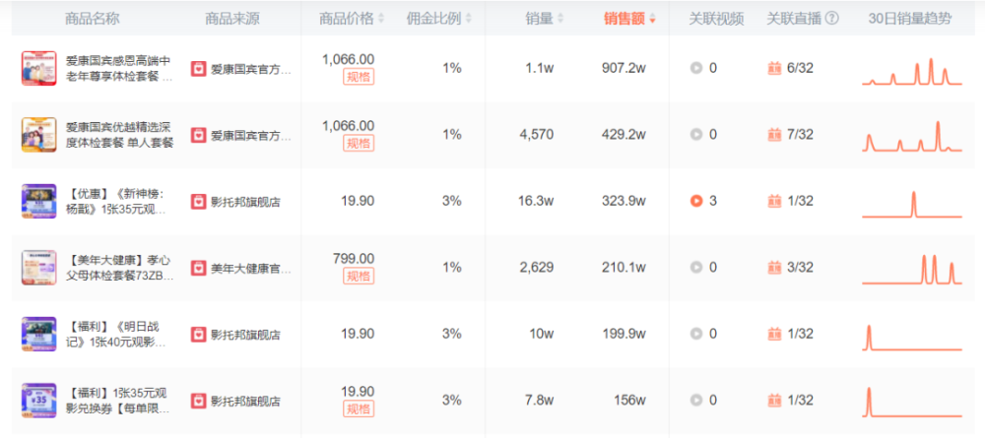Open the 【福利】《明日战记》 product link
This screenshot has height=438, width=985.
click(115, 335)
